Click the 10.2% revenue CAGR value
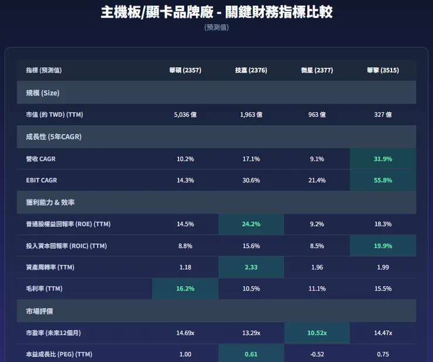433x362 pixels. 185,159
